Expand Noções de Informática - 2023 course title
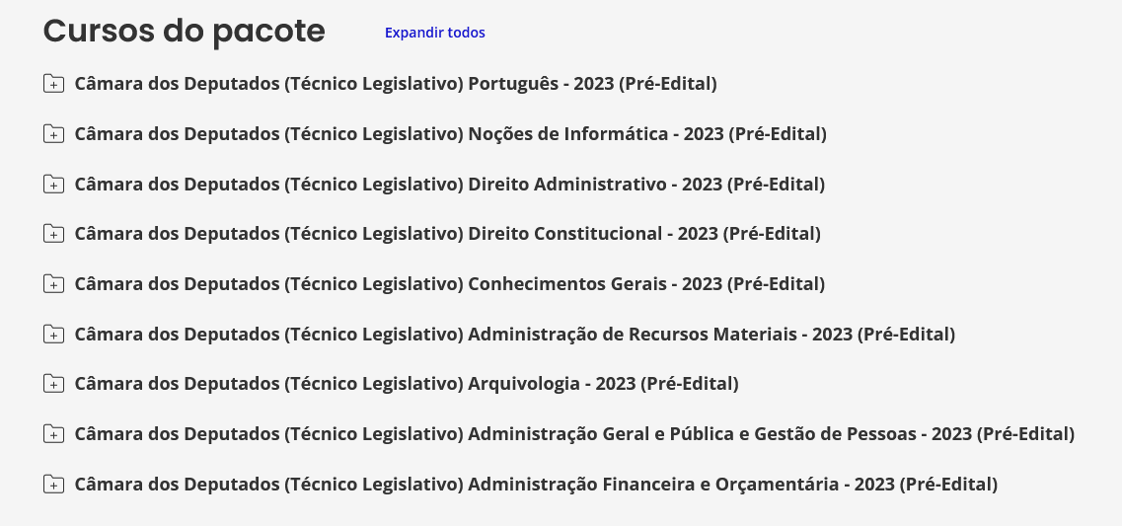The image size is (1122, 526). tap(451, 134)
